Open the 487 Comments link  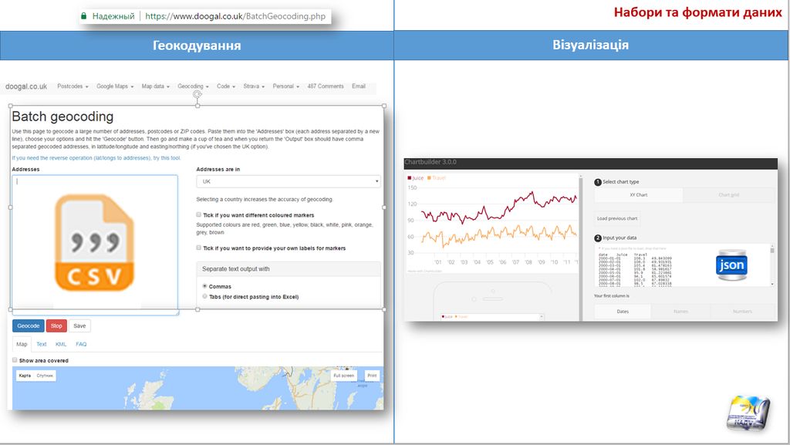(x=326, y=86)
